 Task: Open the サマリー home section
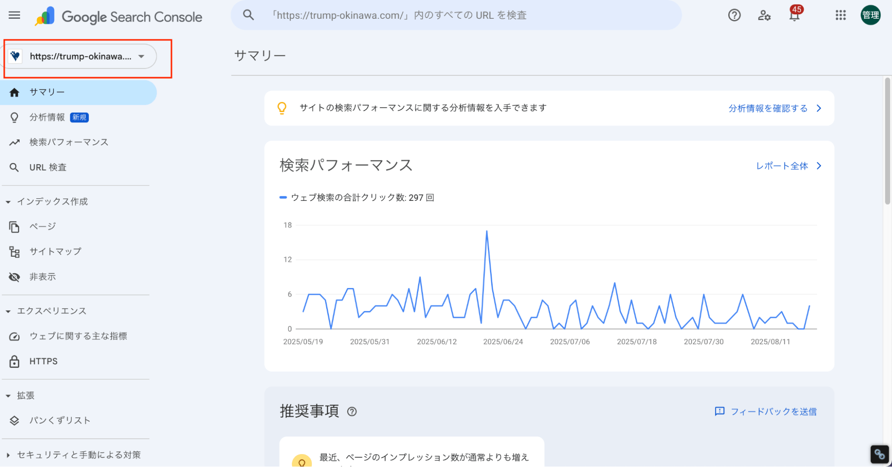46,92
